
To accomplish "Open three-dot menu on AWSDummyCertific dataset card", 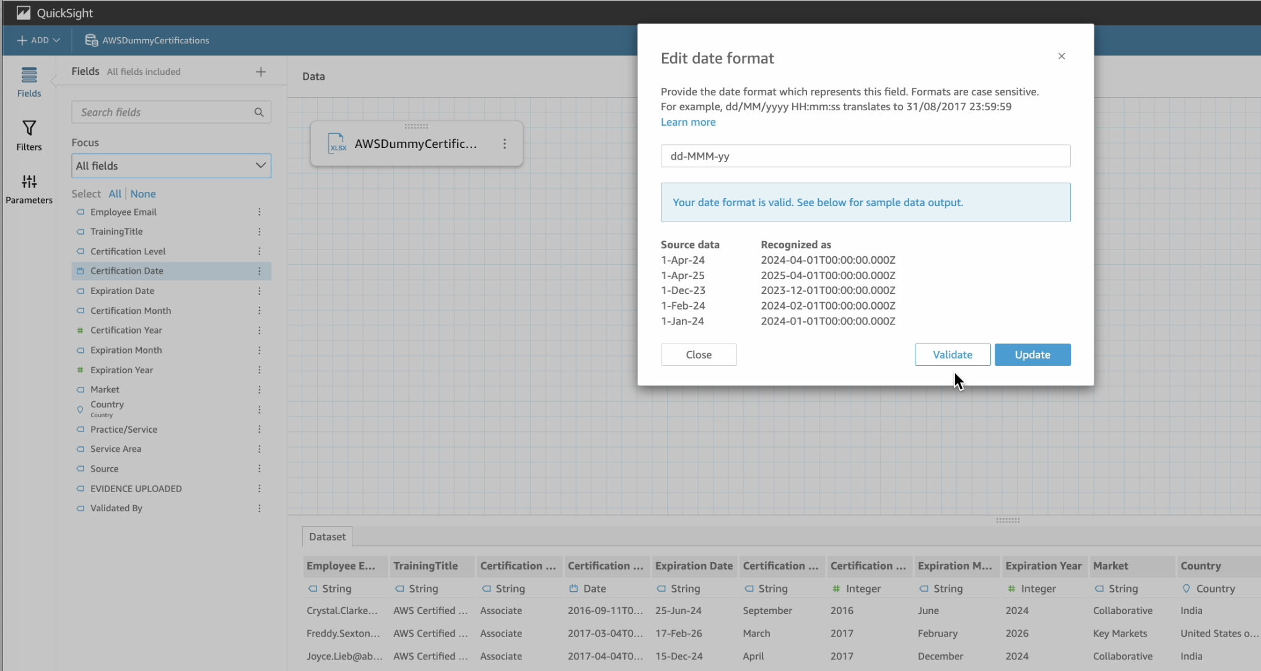I will coord(505,144).
